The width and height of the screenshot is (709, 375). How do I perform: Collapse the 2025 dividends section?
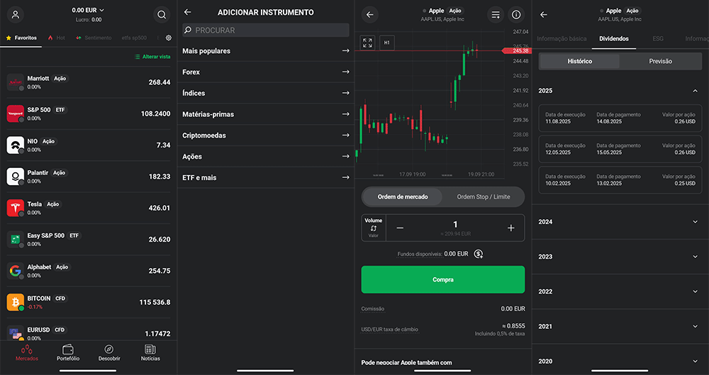[x=696, y=91]
